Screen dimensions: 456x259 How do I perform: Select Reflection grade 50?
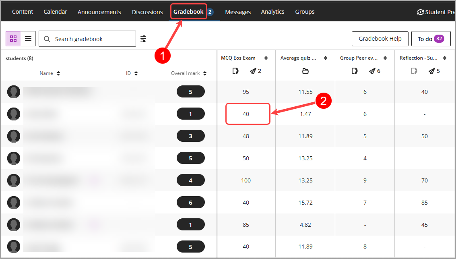425,136
